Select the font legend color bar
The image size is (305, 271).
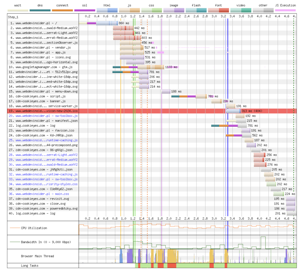pyautogui.click(x=218, y=10)
